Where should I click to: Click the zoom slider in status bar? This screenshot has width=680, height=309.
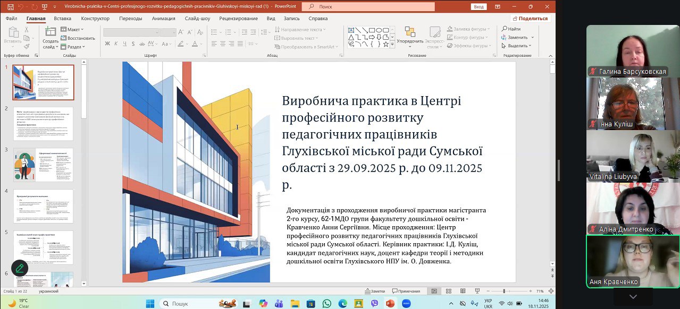[504, 291]
